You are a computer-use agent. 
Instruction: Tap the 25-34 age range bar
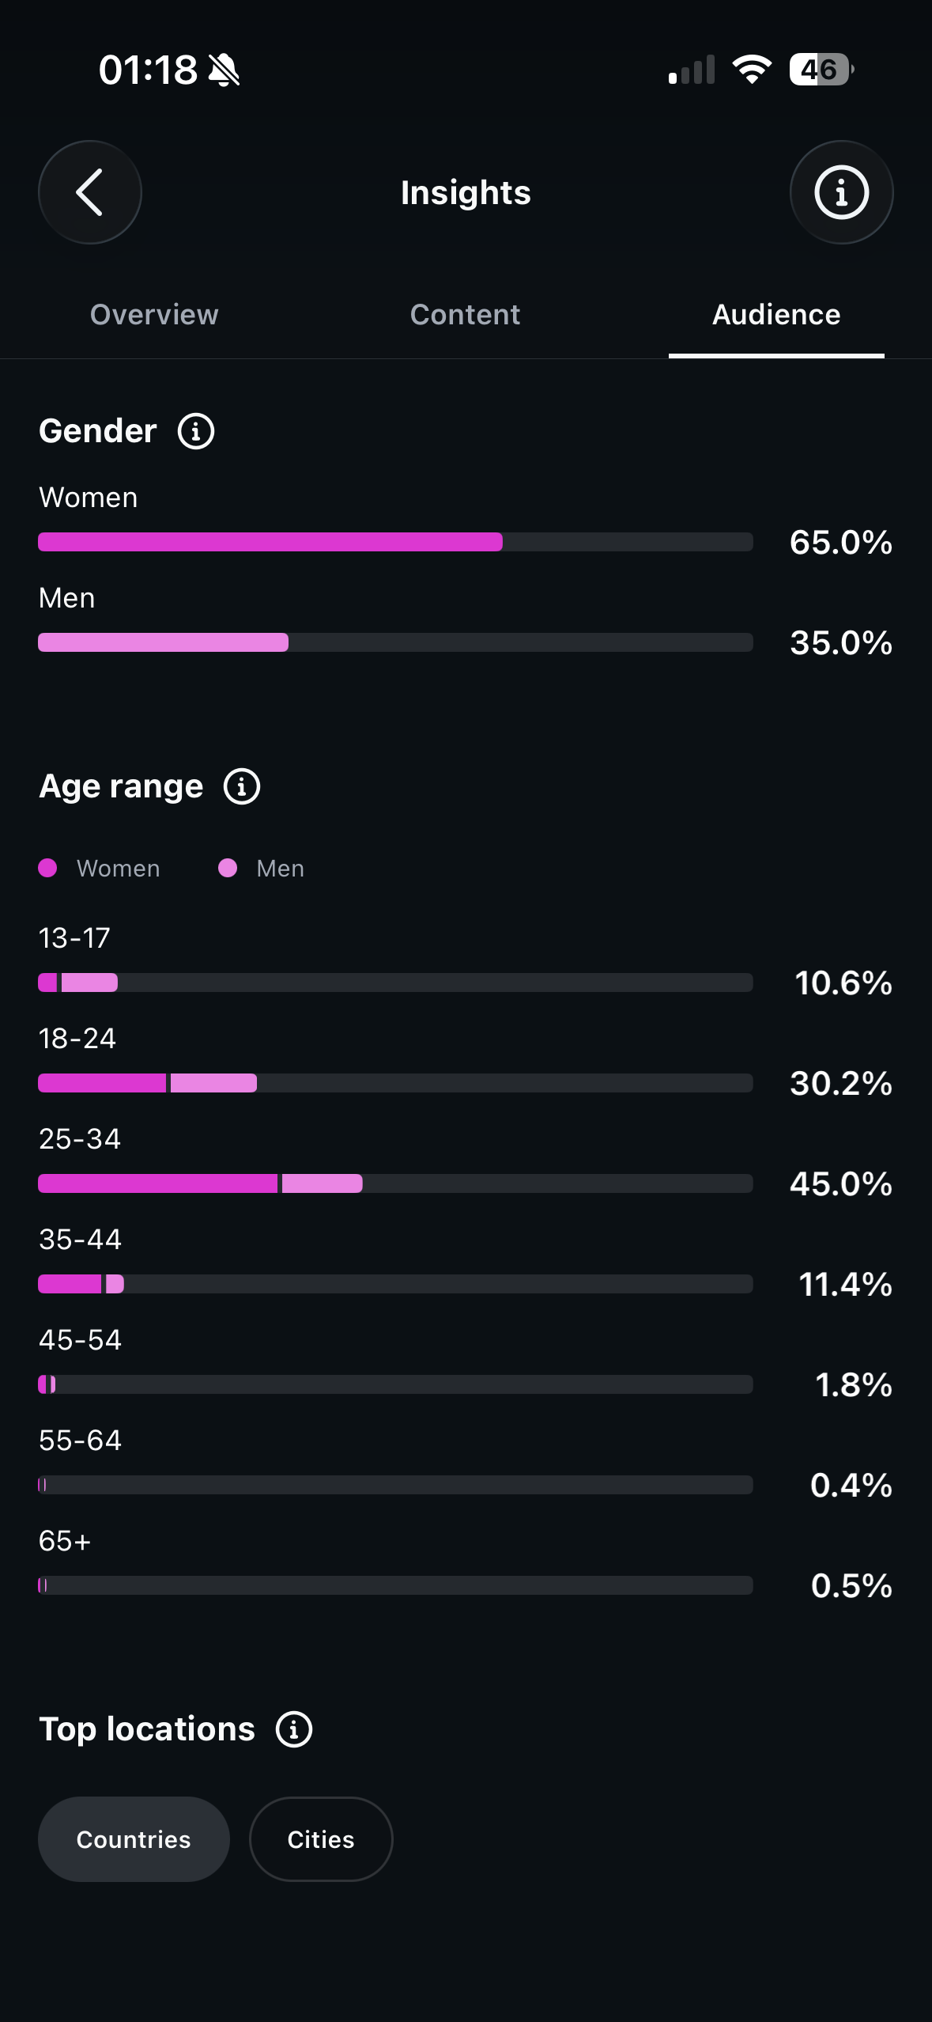pyautogui.click(x=395, y=1183)
